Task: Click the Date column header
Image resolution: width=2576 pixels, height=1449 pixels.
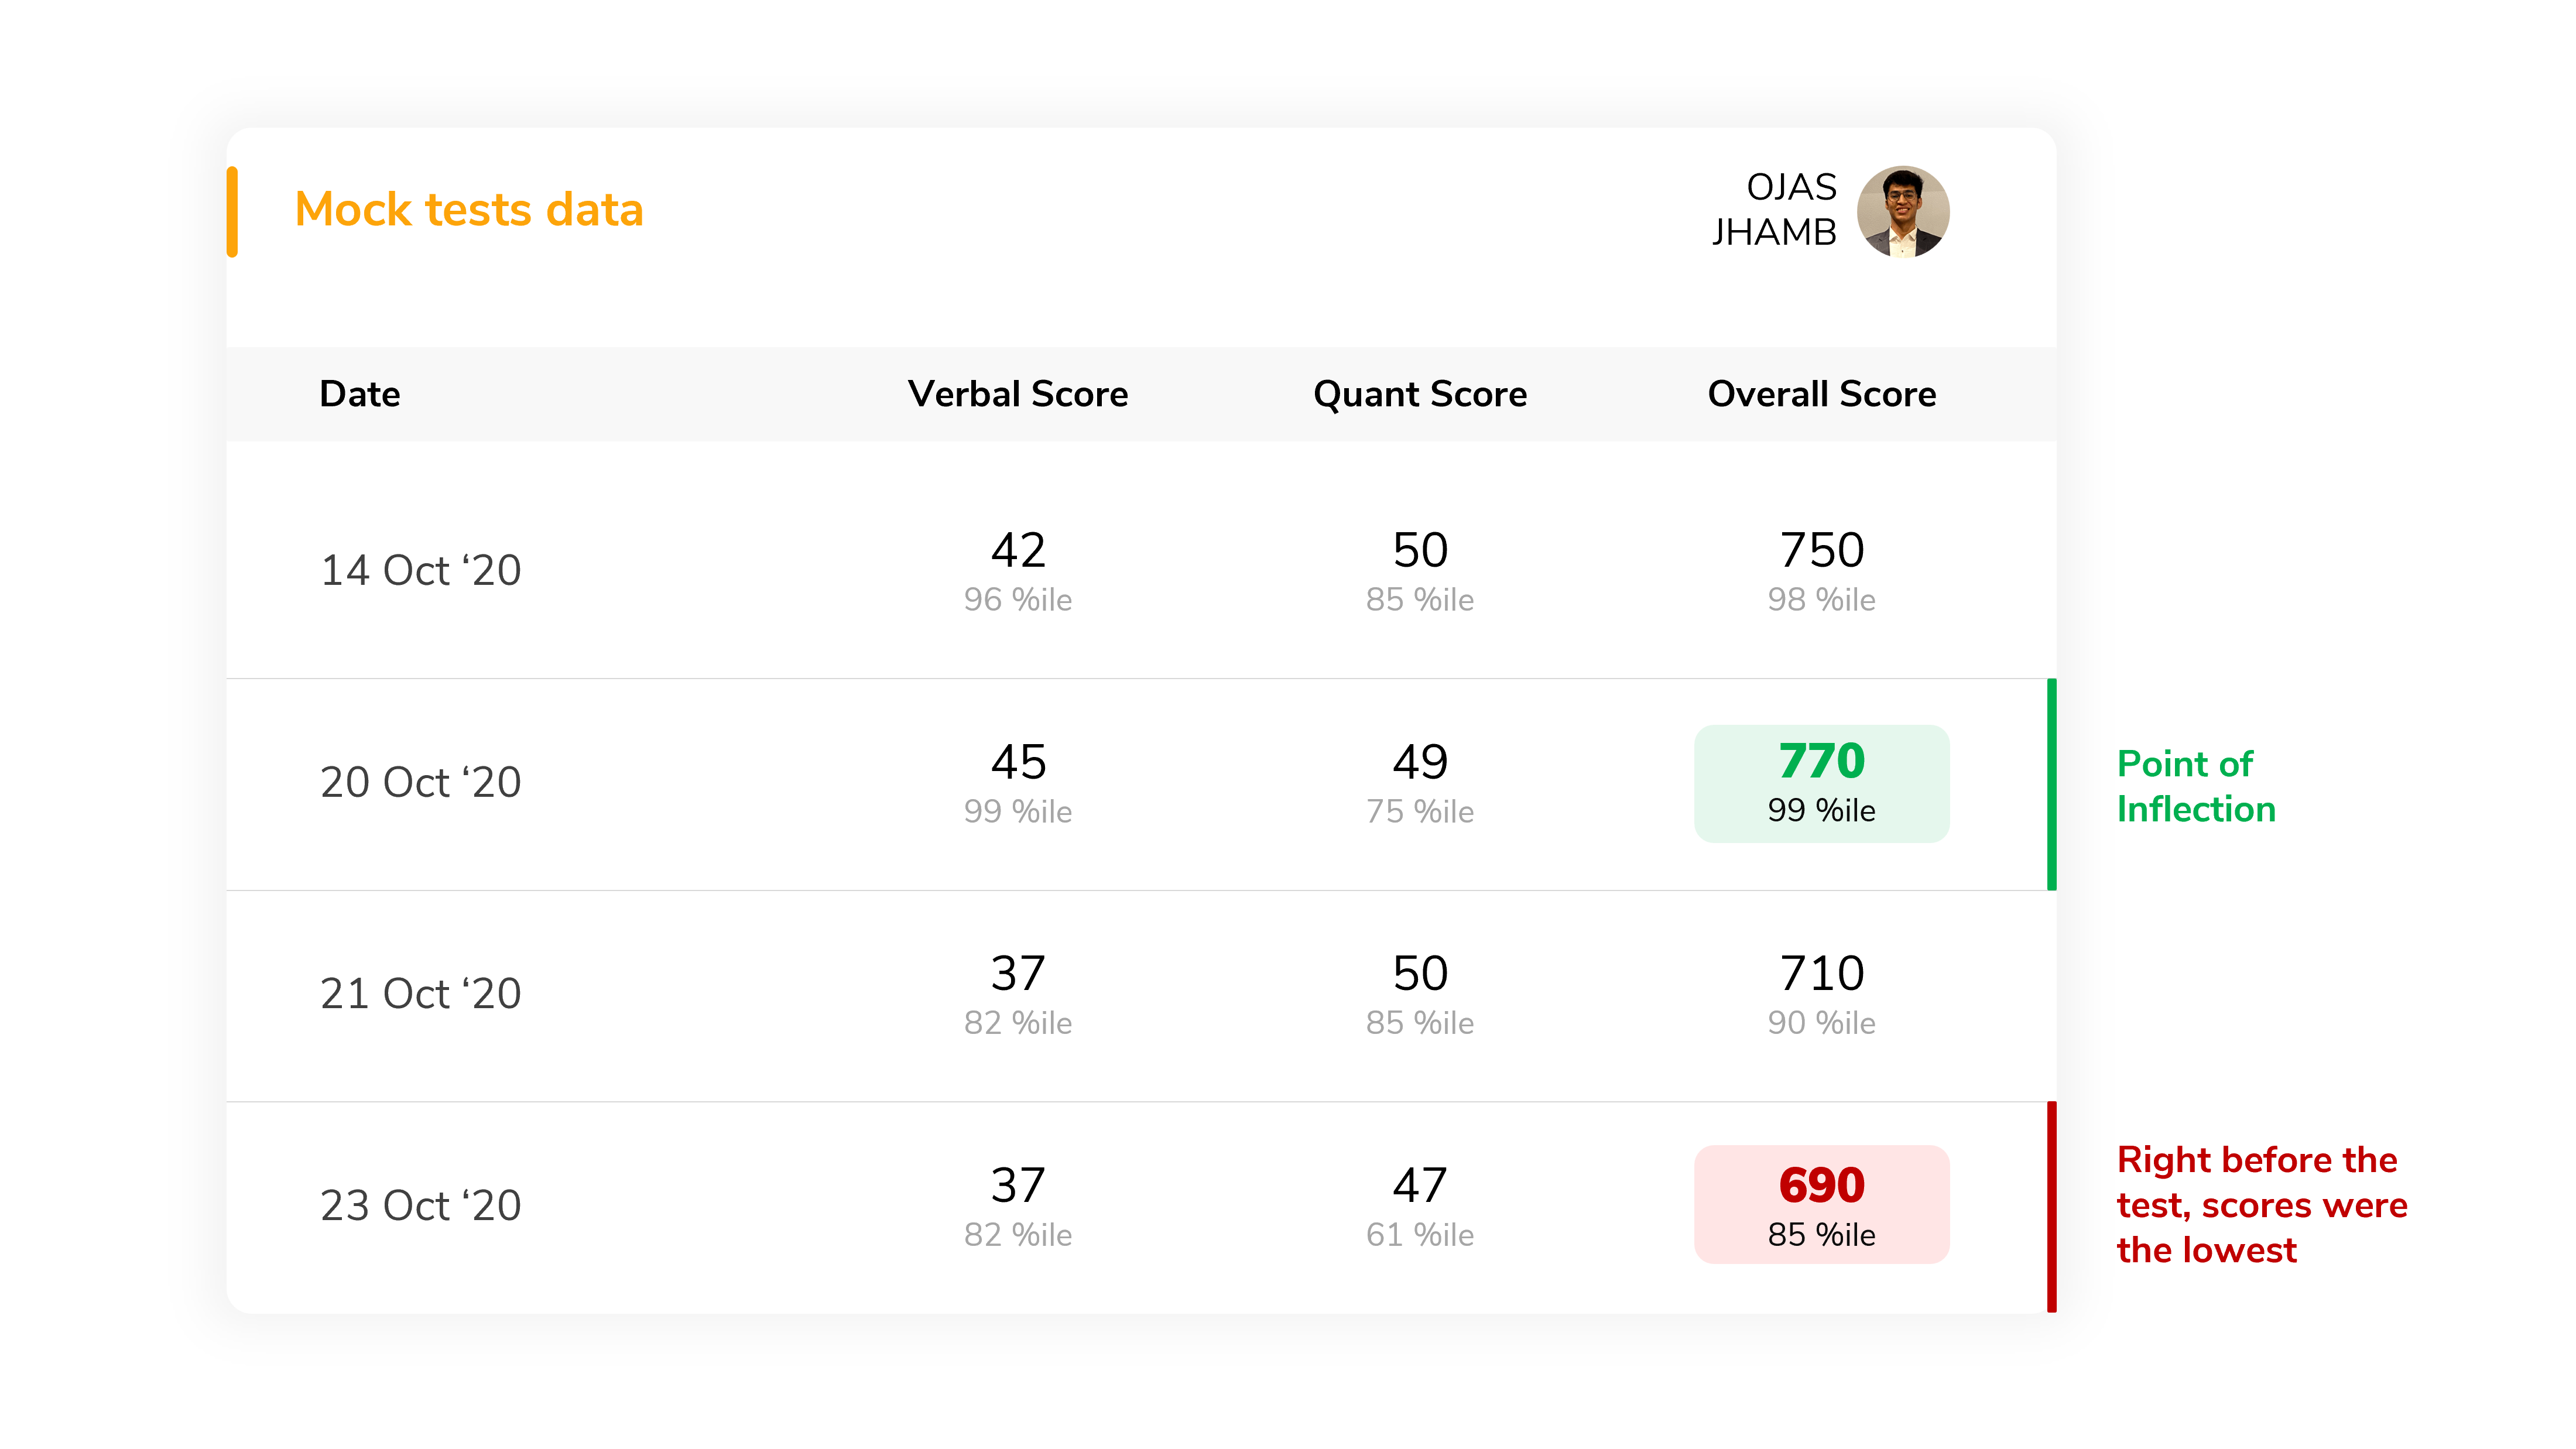Action: click(x=360, y=394)
